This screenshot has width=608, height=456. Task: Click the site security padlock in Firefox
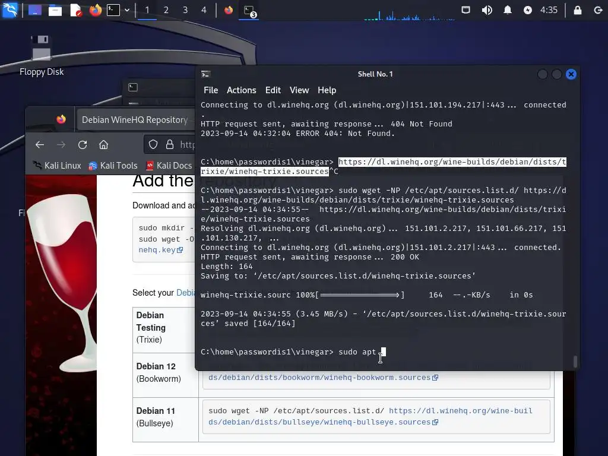pos(169,145)
